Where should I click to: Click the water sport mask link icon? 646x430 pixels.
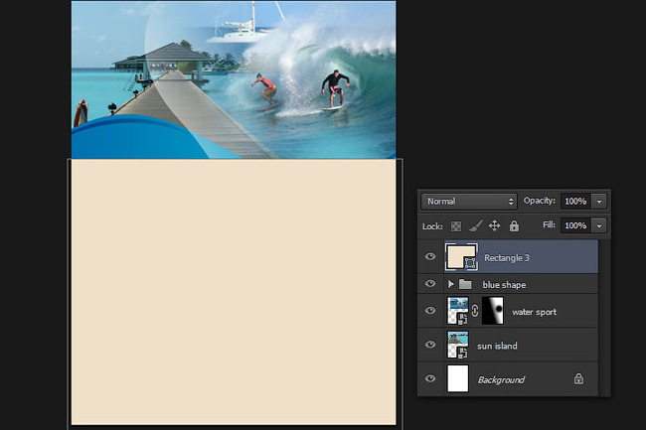click(475, 311)
